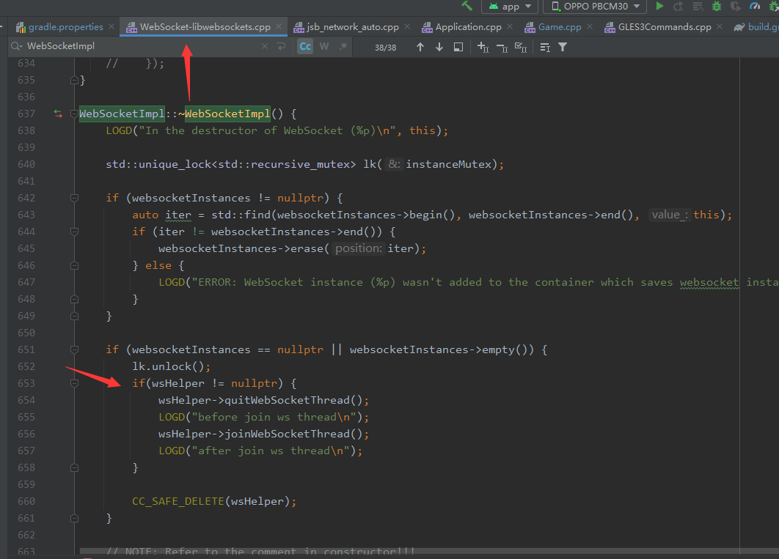
Task: Collapse the fold marker at line 635
Action: [75, 80]
